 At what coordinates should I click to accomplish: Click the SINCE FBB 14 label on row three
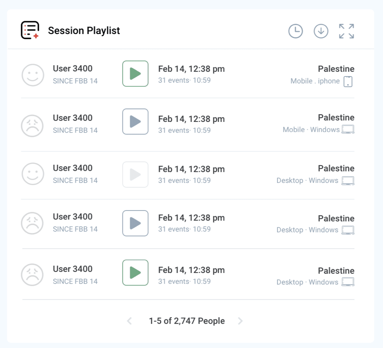coord(75,180)
